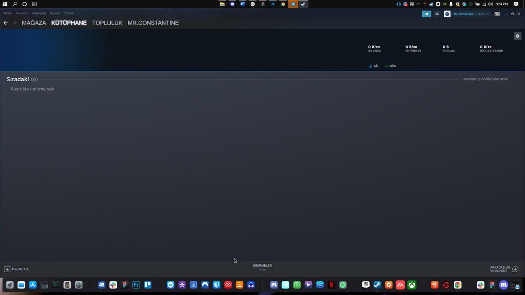Click Yönet under İNDİRMELER
The width and height of the screenshot is (525, 295).
coord(262,269)
